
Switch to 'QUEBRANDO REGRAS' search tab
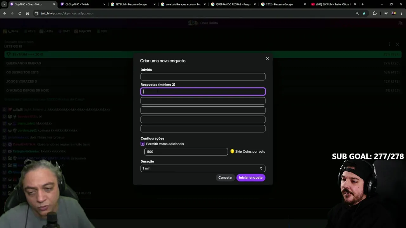click(233, 4)
